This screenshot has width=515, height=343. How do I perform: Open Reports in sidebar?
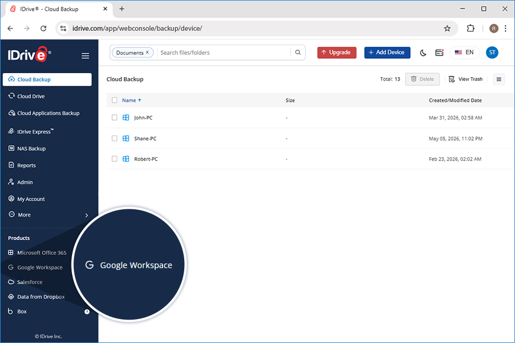[x=22, y=165]
